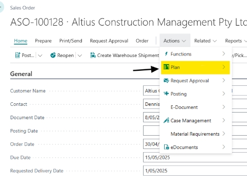Click the Sales Order breadcrumb text
247x185 pixels.
(x=23, y=8)
